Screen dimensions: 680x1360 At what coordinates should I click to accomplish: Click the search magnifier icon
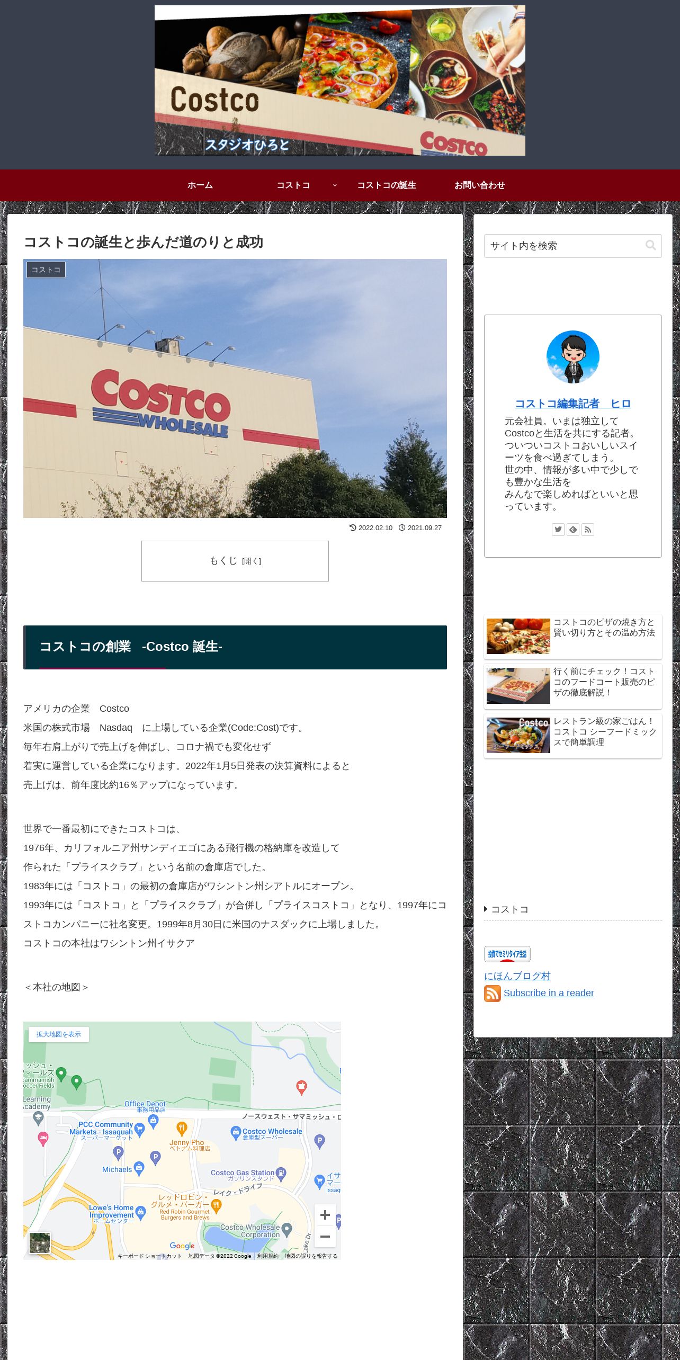click(x=650, y=245)
